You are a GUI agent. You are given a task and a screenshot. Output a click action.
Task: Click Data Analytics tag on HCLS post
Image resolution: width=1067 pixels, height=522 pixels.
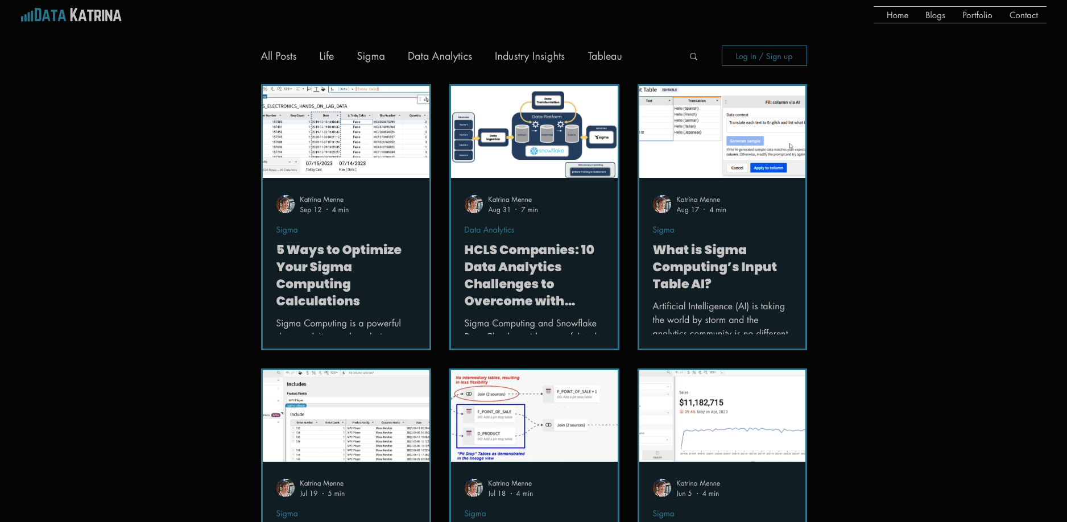point(489,230)
